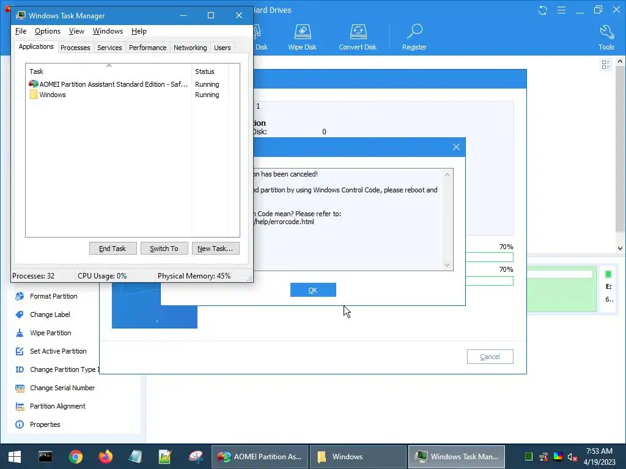The image size is (626, 469).
Task: Click the refresh icon in AOMEI title bar
Action: (543, 10)
